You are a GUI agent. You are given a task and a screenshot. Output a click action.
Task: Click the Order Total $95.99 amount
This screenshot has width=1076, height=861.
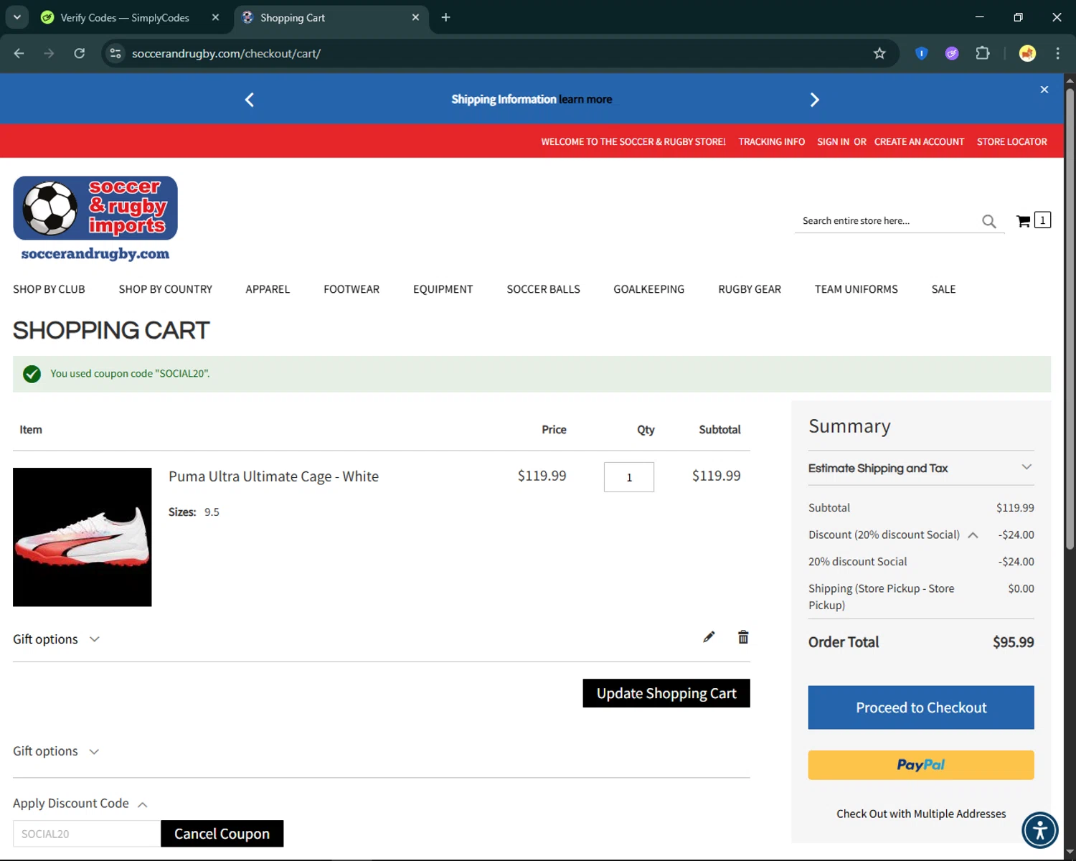(1013, 642)
